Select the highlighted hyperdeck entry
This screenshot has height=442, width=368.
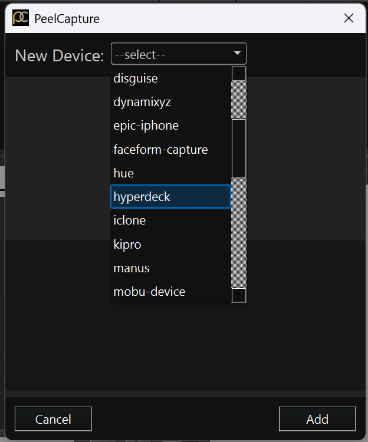170,197
